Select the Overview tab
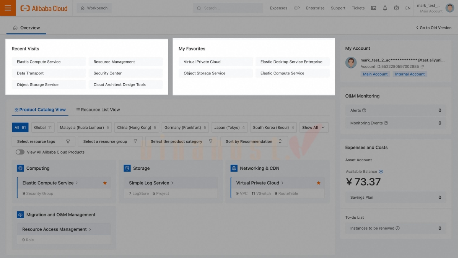 [x=26, y=28]
